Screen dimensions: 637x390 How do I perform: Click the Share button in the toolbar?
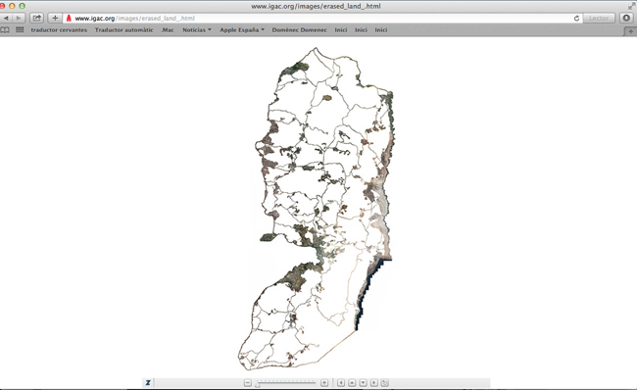36,18
